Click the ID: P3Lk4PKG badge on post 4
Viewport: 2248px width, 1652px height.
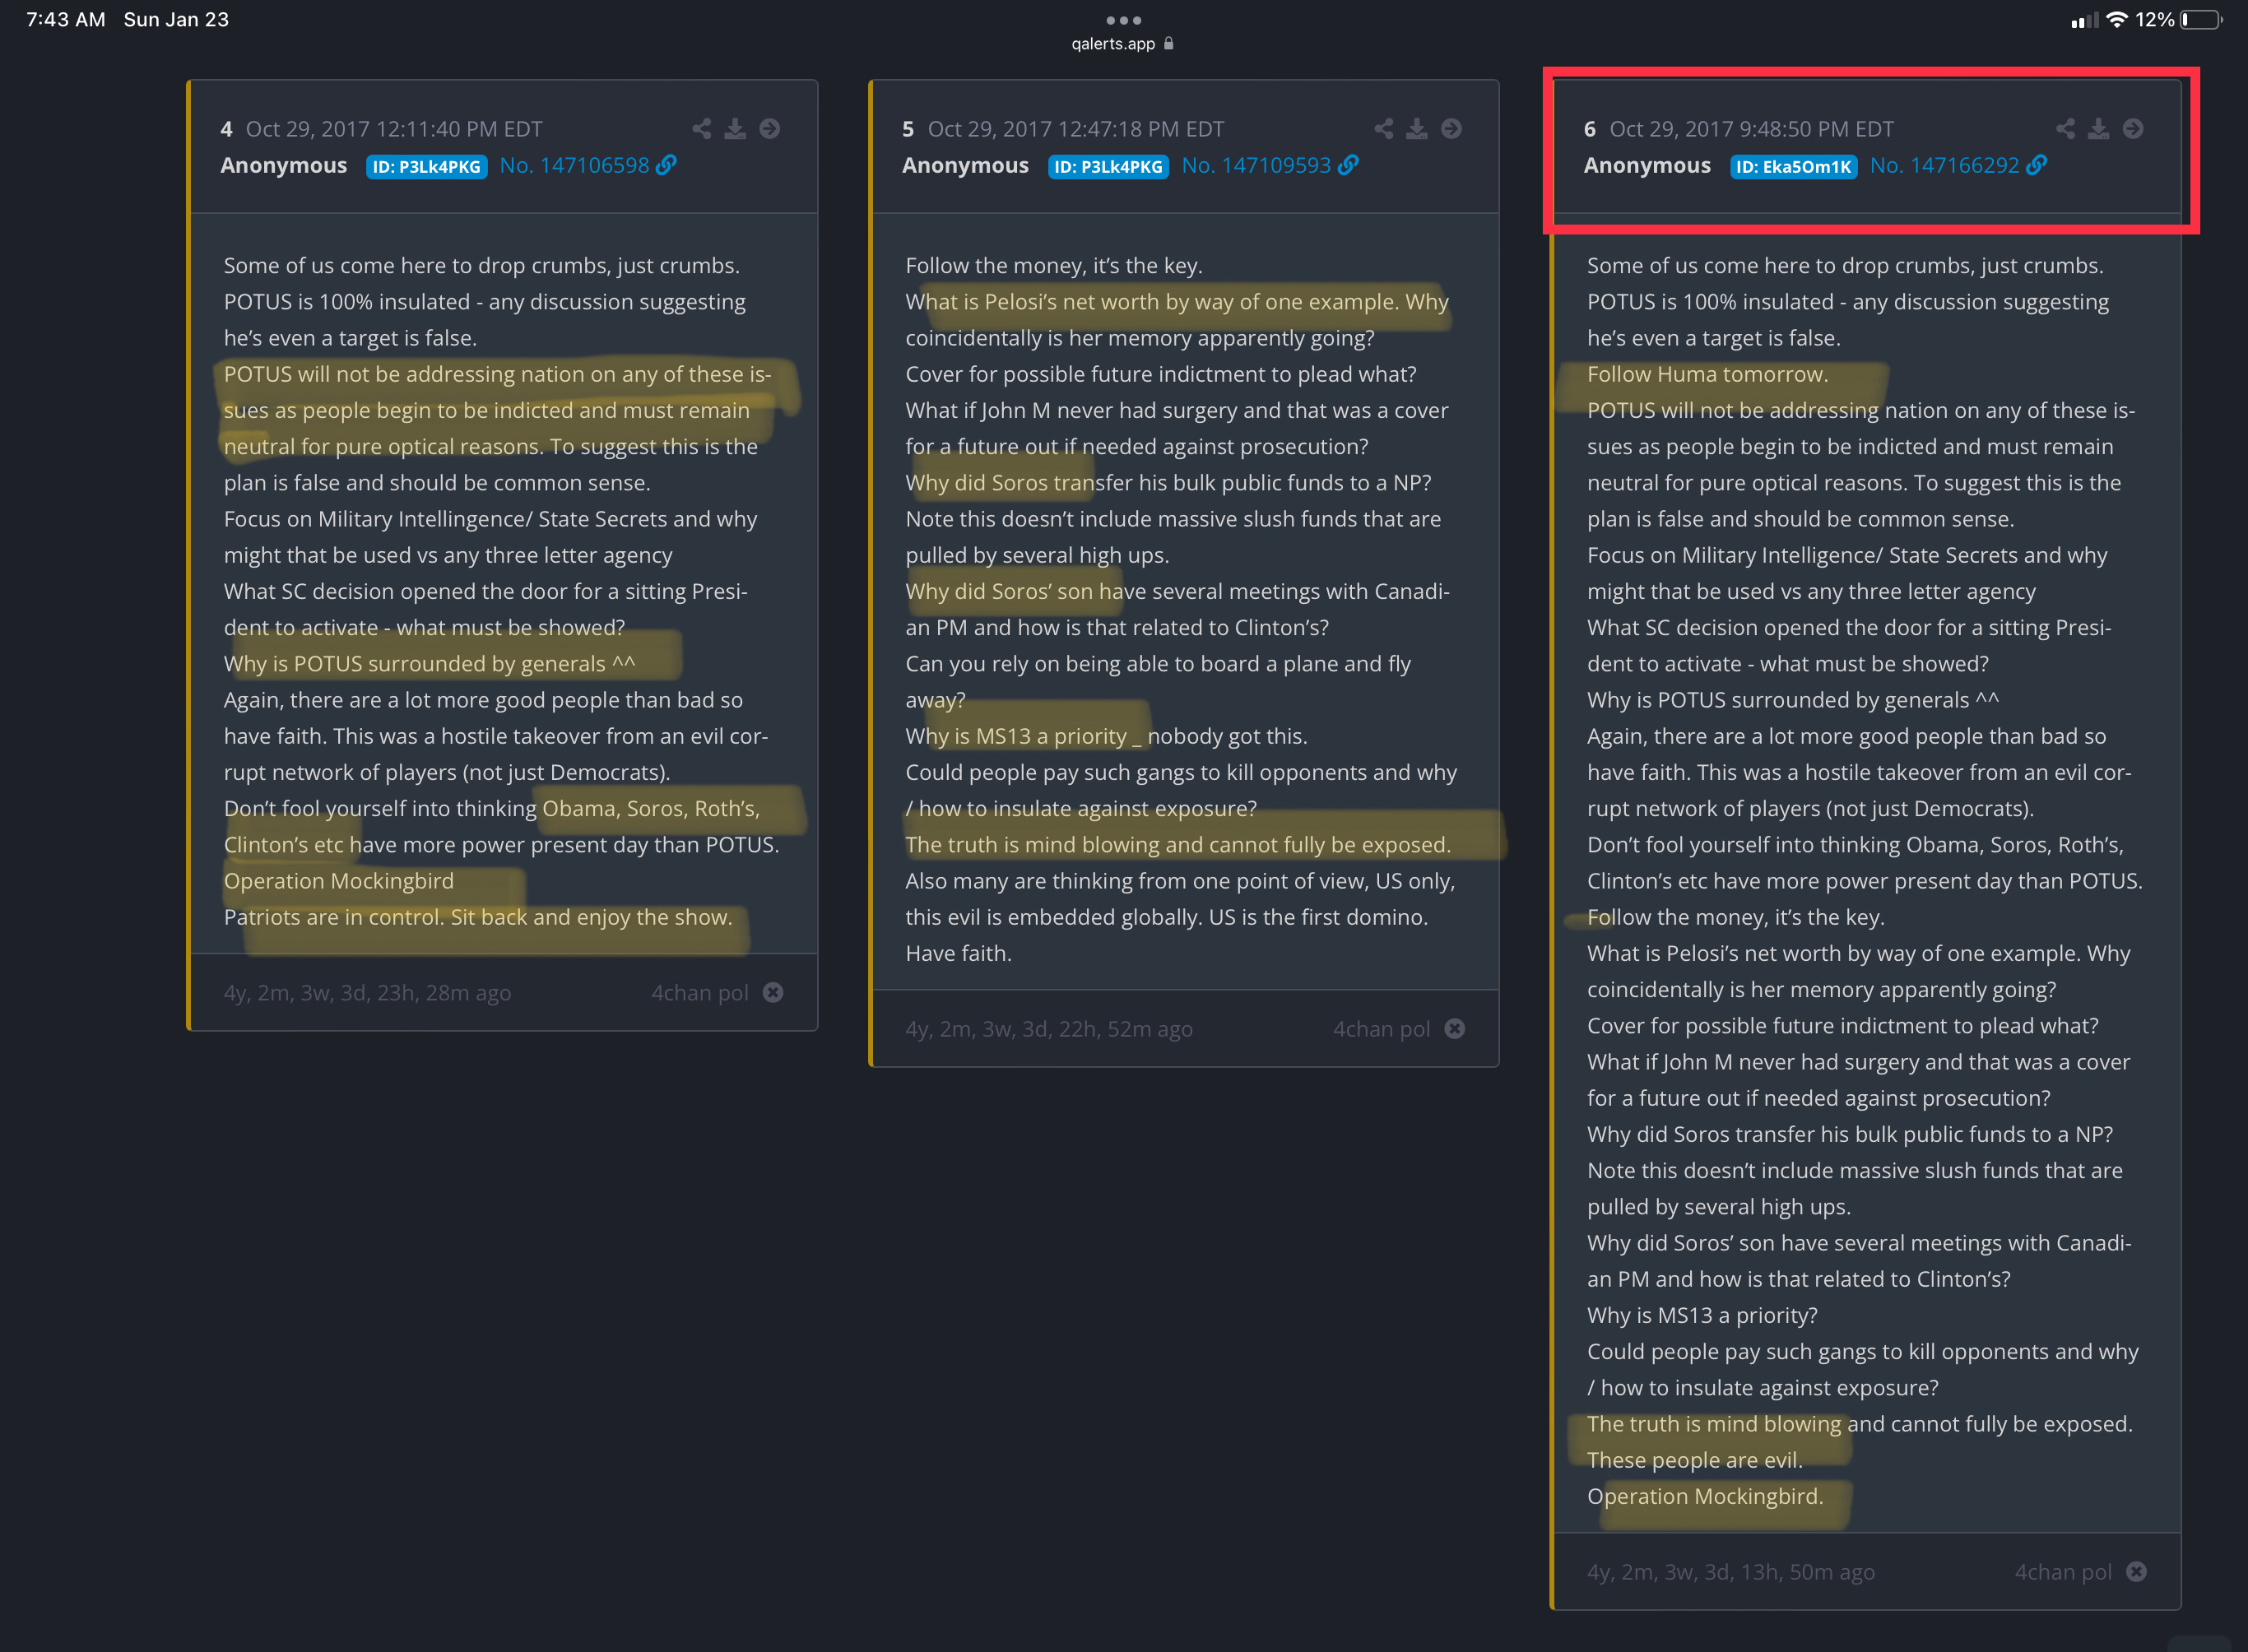pyautogui.click(x=427, y=167)
